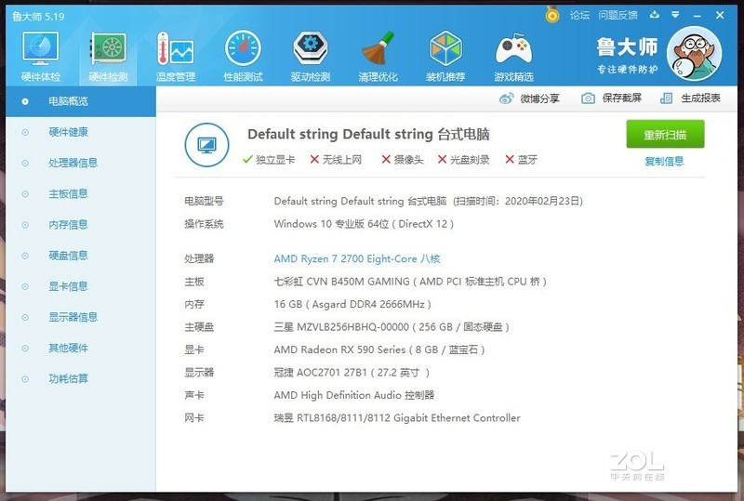The height and width of the screenshot is (501, 744).
Task: Click the download tray icon in title bar
Action: [655, 15]
